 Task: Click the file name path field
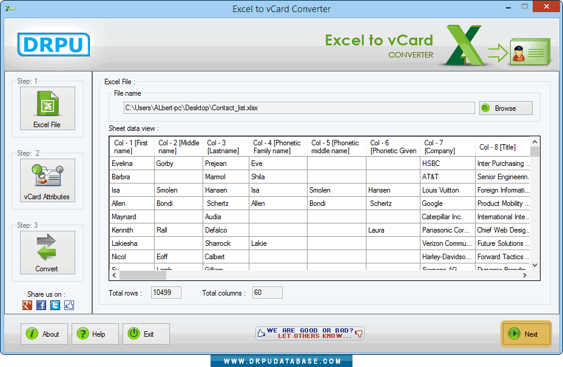[x=299, y=108]
